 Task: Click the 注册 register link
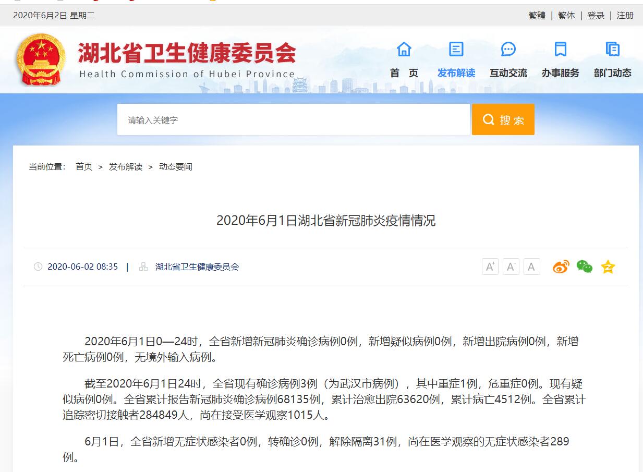click(x=625, y=16)
